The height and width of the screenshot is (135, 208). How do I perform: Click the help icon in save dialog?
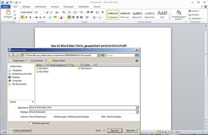coord(137,61)
